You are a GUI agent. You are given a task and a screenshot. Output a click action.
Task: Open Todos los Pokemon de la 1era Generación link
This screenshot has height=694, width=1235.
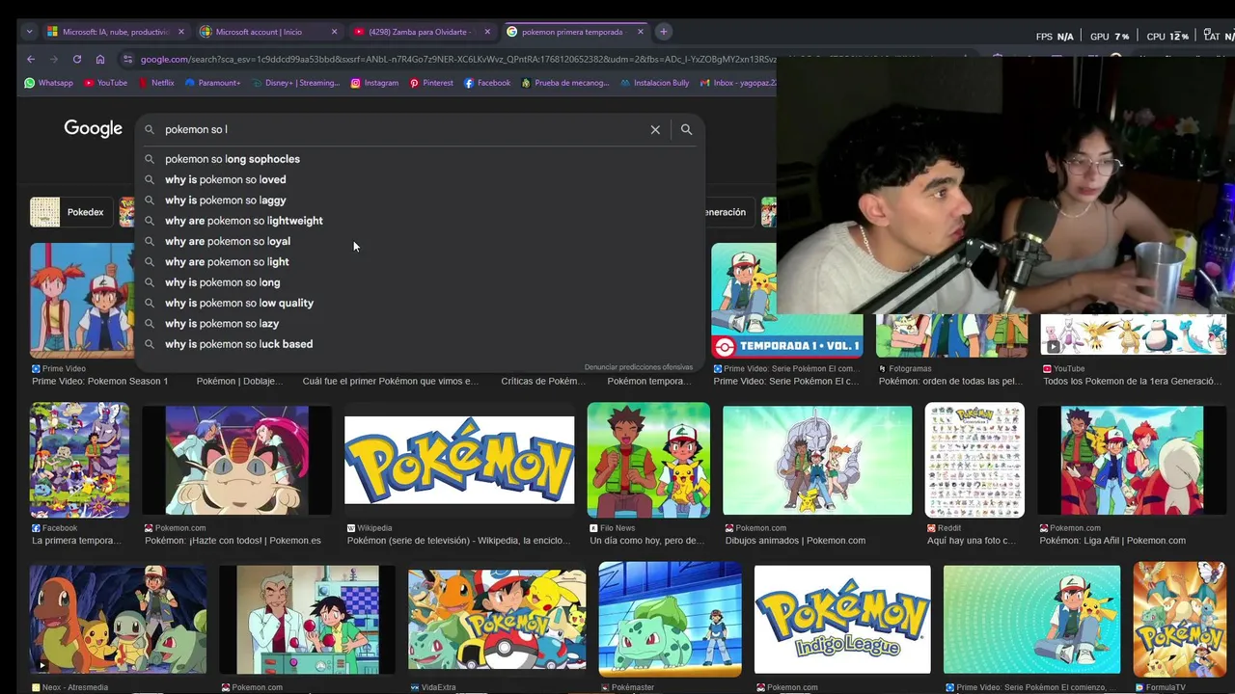(1132, 381)
